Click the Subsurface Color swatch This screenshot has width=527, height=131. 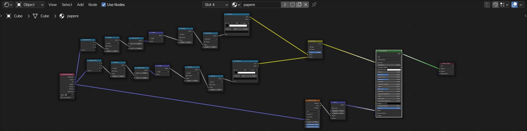[x=394, y=70]
